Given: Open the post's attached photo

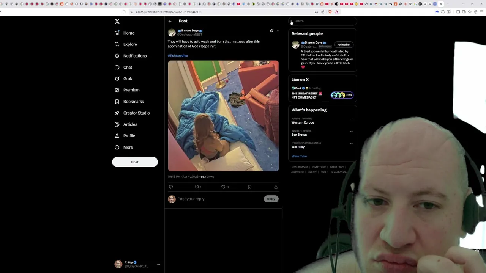Looking at the screenshot, I should [x=223, y=116].
